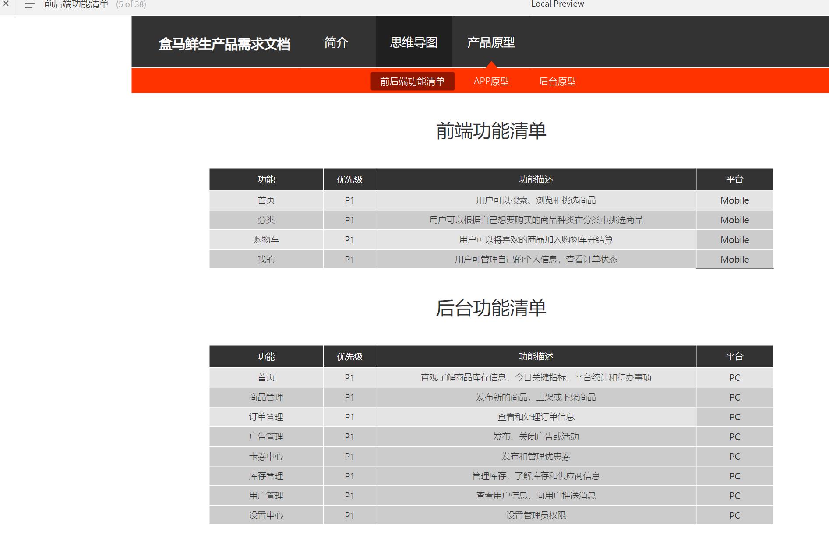Click 管理库存，了解库存和供应商信息 description
Viewport: 829px width, 545px height.
tap(536, 476)
